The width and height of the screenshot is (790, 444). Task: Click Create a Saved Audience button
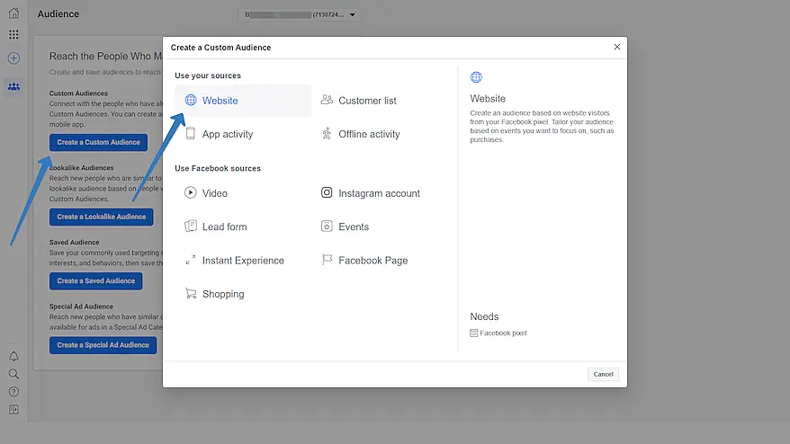[x=96, y=280]
